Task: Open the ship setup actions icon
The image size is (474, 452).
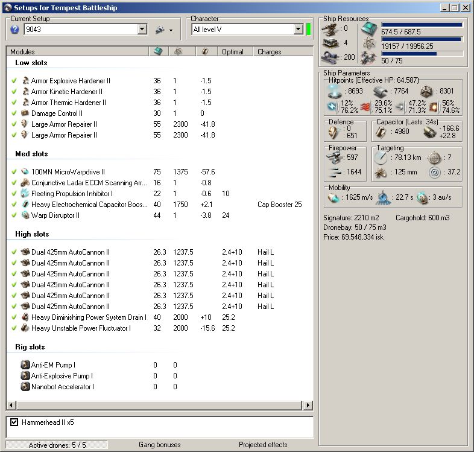Action: [160, 30]
